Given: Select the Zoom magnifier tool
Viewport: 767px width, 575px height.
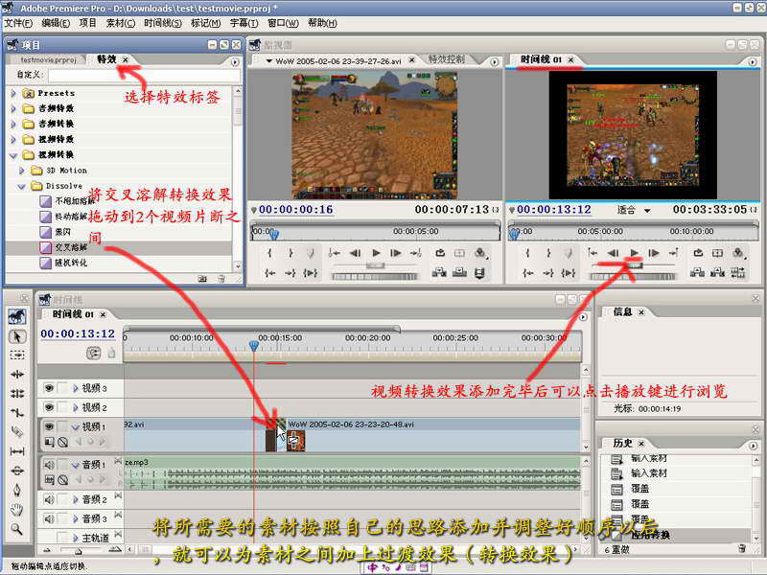Looking at the screenshot, I should coord(17,529).
